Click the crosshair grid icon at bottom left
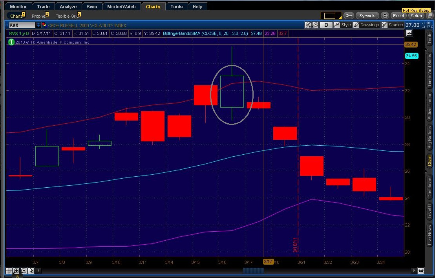 pyautogui.click(x=9, y=271)
